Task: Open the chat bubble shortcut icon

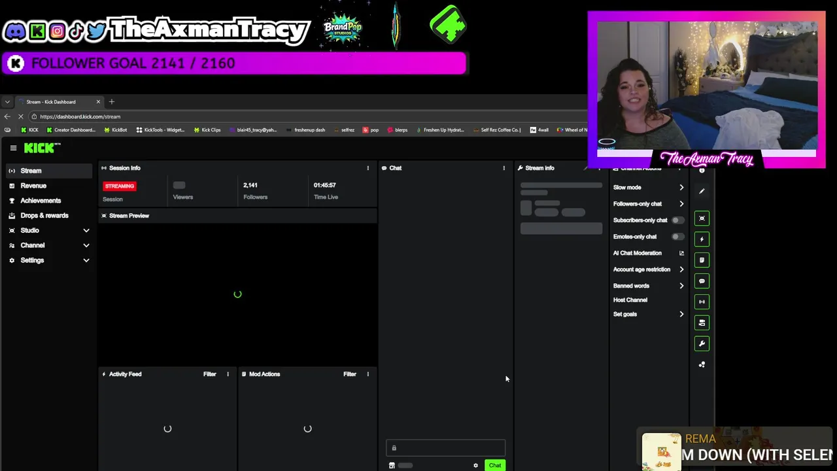Action: click(x=702, y=281)
